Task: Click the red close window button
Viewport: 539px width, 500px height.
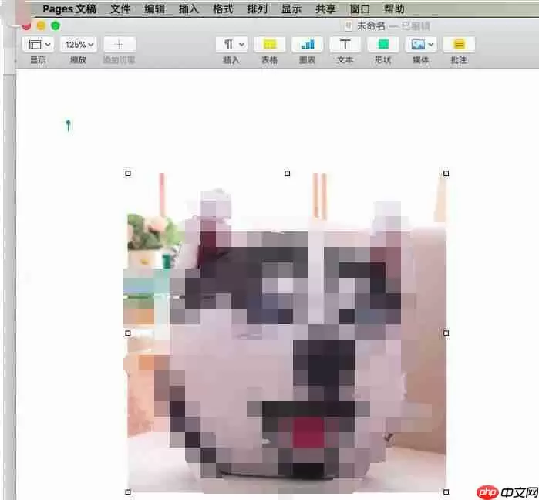Action: pos(26,25)
